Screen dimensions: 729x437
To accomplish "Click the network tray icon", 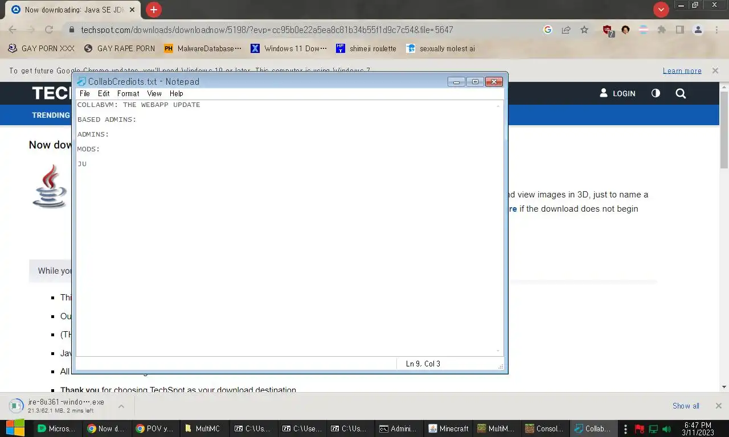I will [x=653, y=428].
